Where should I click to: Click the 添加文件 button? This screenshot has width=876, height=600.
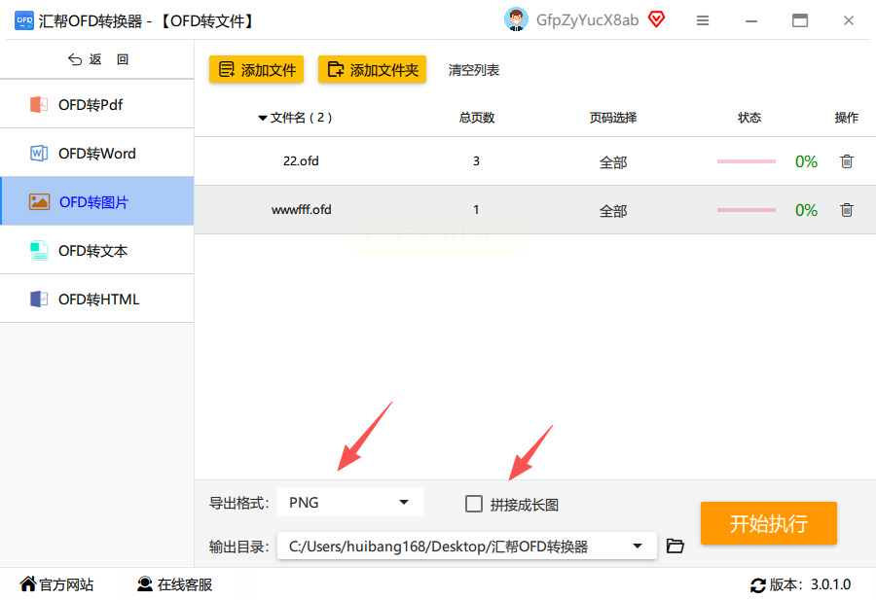256,70
